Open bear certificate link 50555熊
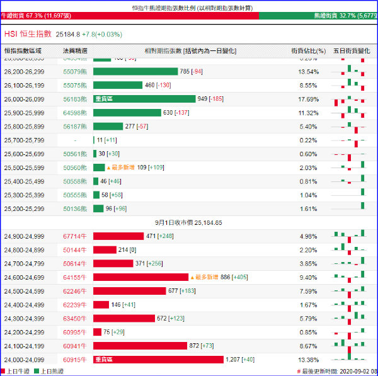Viewport: 378px width, 376px height. [75, 195]
